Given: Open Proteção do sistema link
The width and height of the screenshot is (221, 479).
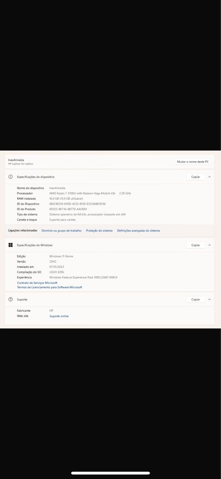Looking at the screenshot, I should point(99,231).
